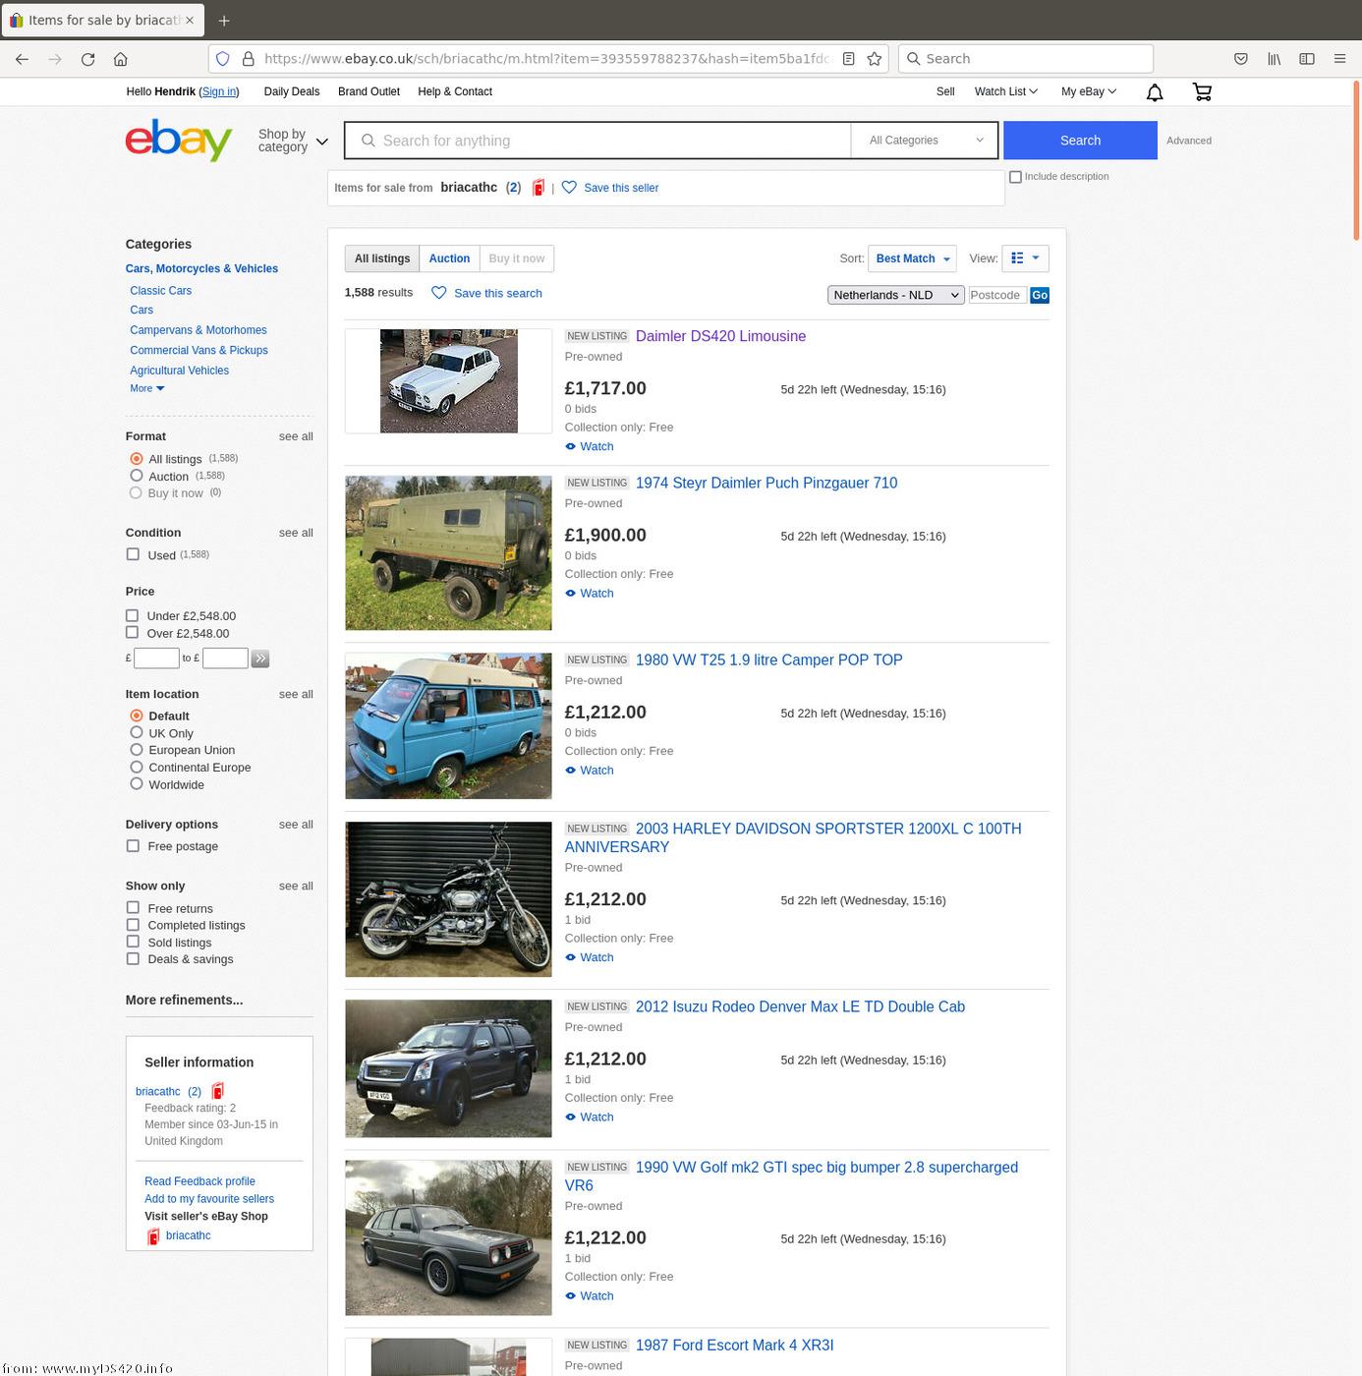This screenshot has width=1362, height=1376.
Task: Open the Sell menu link
Action: [945, 91]
